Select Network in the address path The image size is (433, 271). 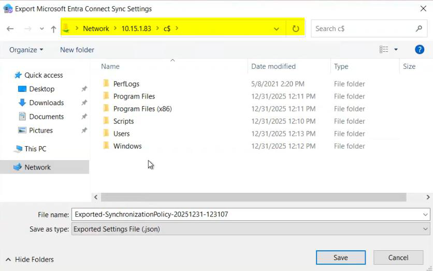(96, 28)
